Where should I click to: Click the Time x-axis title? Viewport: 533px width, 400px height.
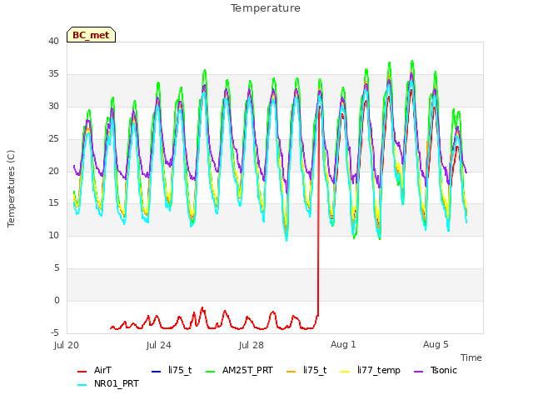pos(471,357)
